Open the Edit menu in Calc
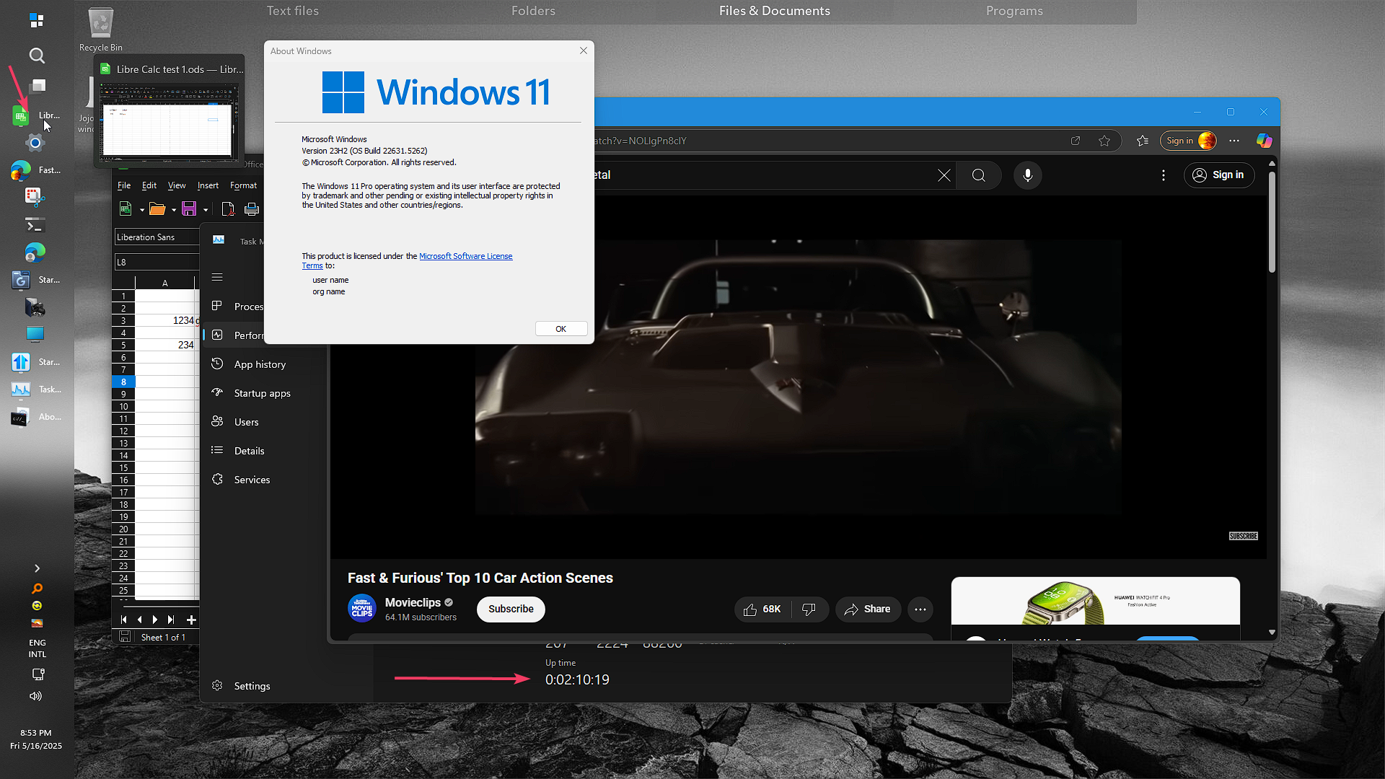Viewport: 1385px width, 779px height. coord(149,185)
